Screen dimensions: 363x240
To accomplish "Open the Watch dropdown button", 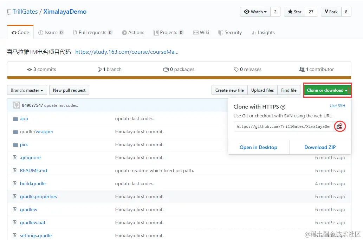I will click(255, 12).
